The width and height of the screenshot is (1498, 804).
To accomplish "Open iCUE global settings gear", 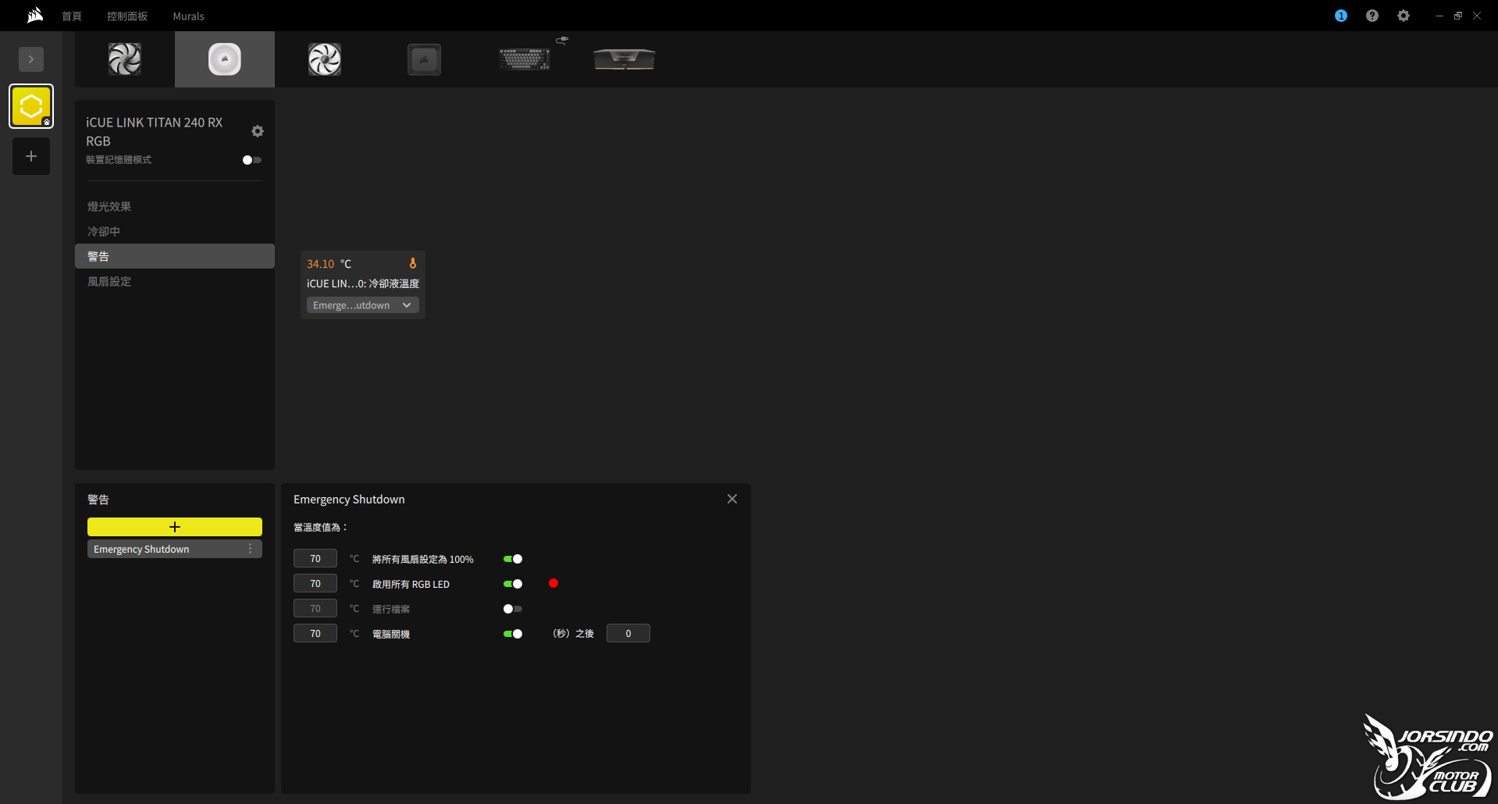I will (1404, 16).
